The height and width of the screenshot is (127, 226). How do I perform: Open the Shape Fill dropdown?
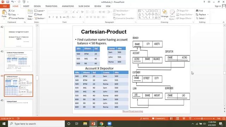[183, 11]
